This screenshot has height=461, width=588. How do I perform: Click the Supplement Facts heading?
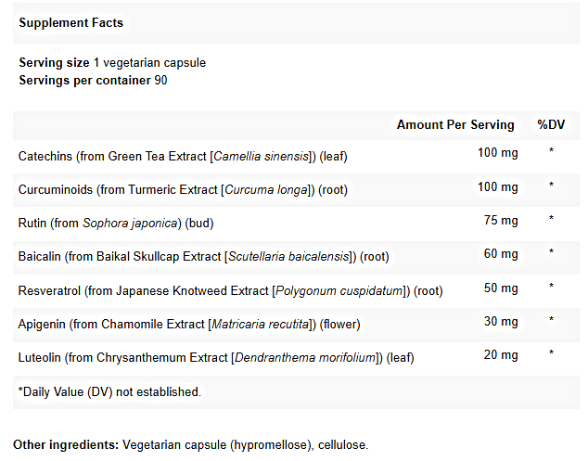tap(70, 22)
